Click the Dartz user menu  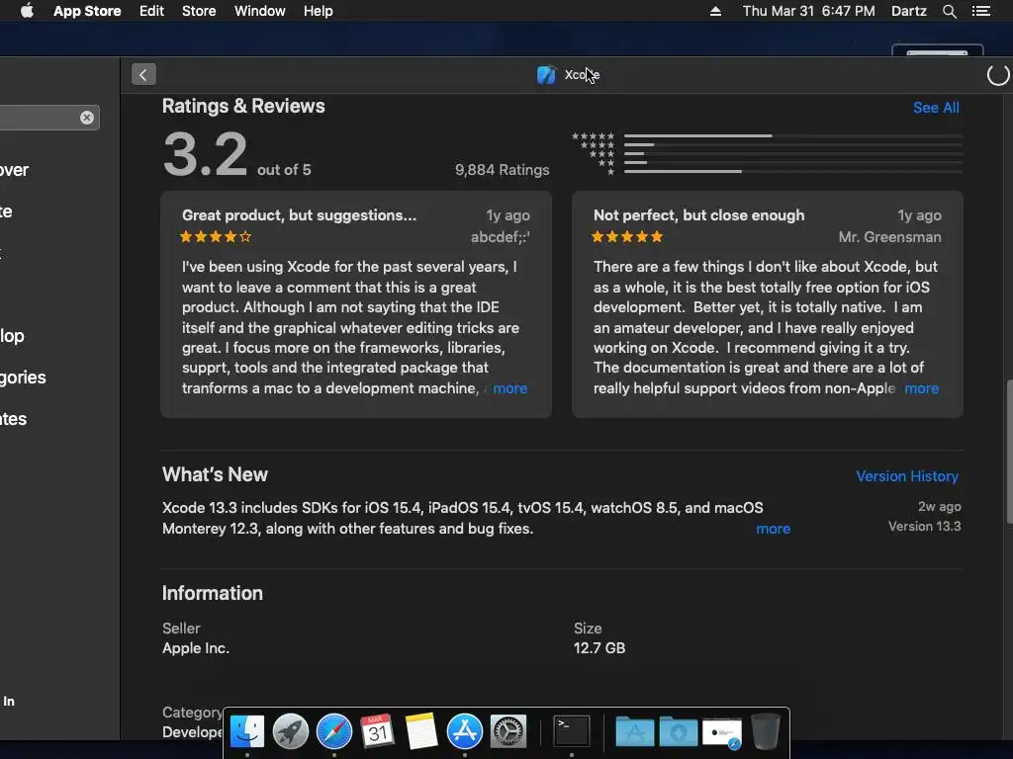[909, 11]
